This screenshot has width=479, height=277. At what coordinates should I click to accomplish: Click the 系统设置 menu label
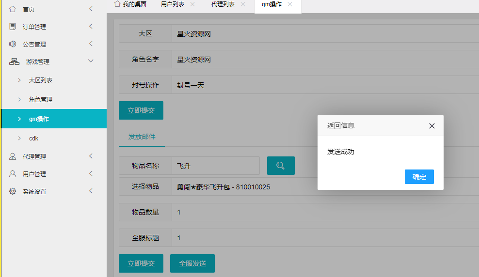click(x=34, y=192)
